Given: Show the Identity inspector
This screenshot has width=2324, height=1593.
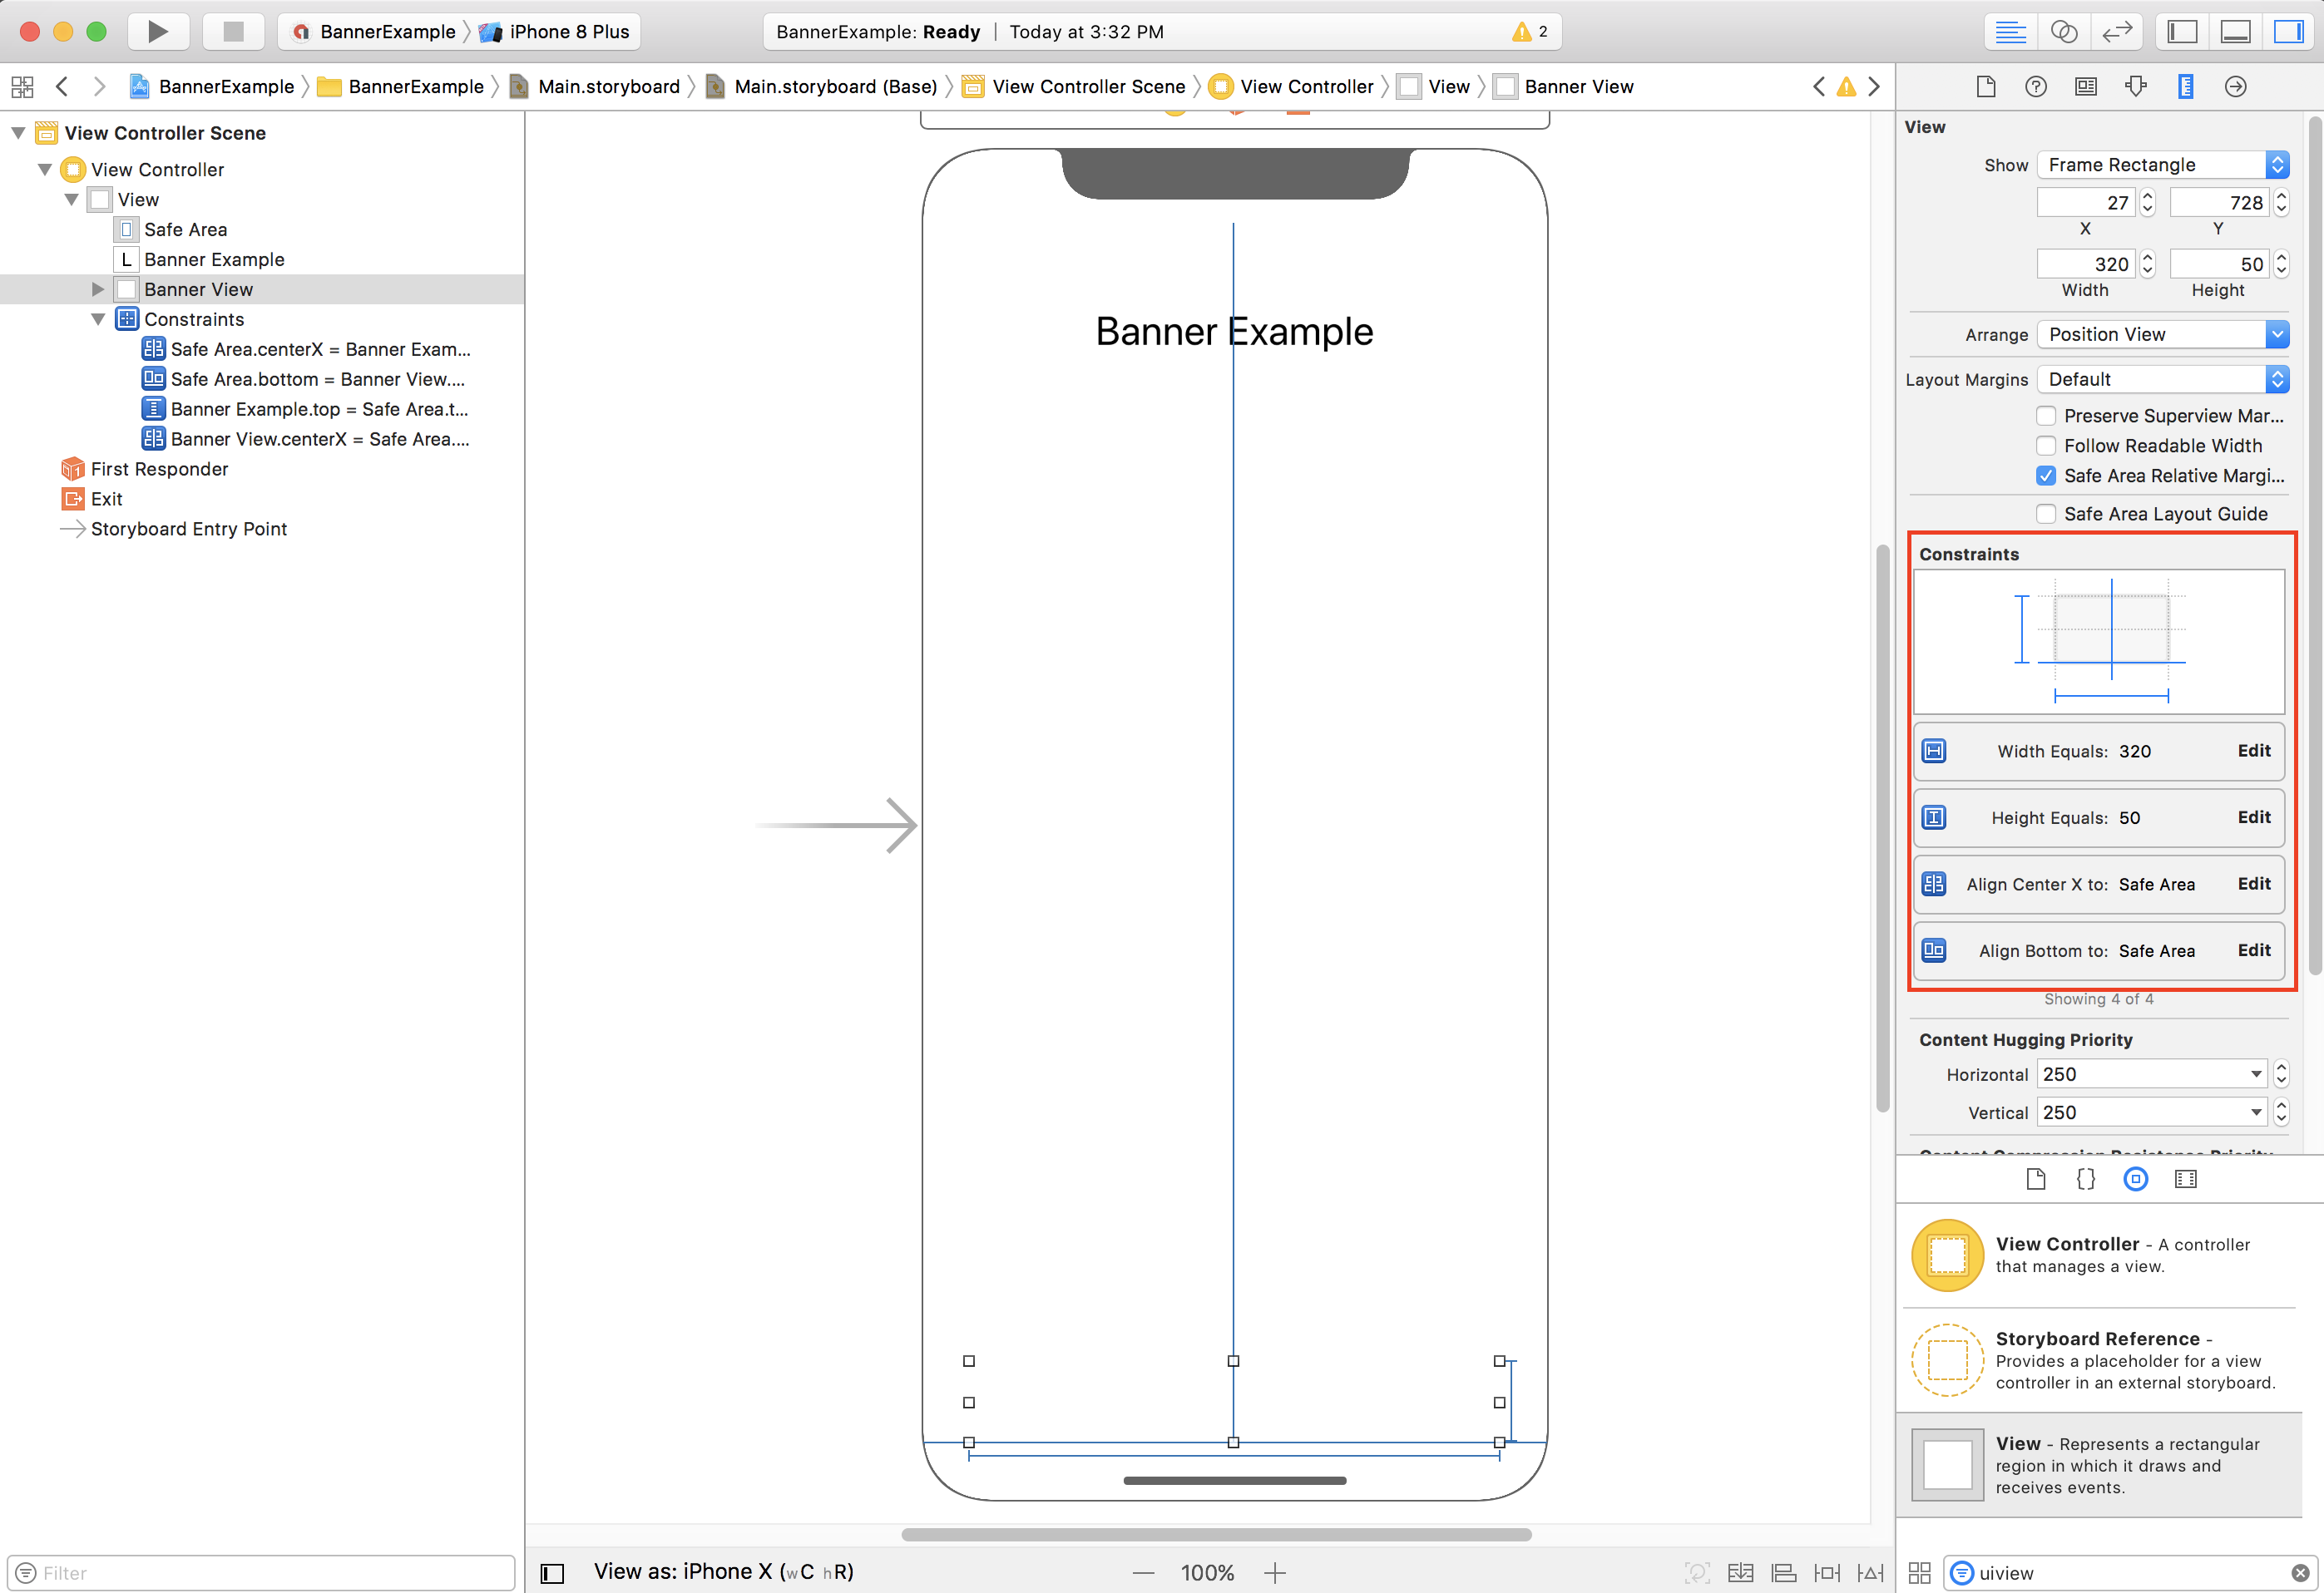Looking at the screenshot, I should pos(2085,87).
